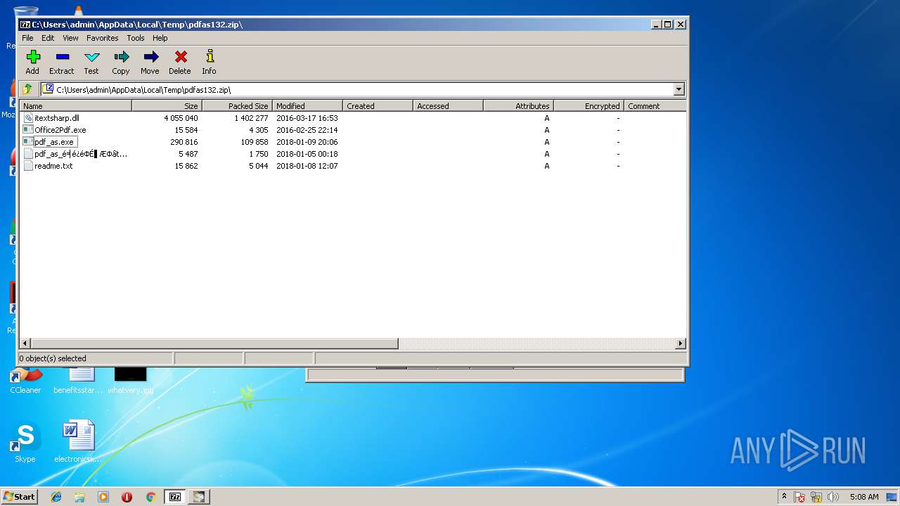Click the Move toolbar icon

[150, 62]
